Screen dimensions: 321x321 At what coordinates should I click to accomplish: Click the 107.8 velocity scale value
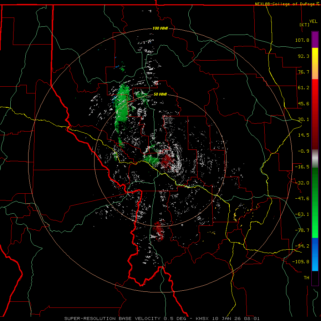click(302, 40)
